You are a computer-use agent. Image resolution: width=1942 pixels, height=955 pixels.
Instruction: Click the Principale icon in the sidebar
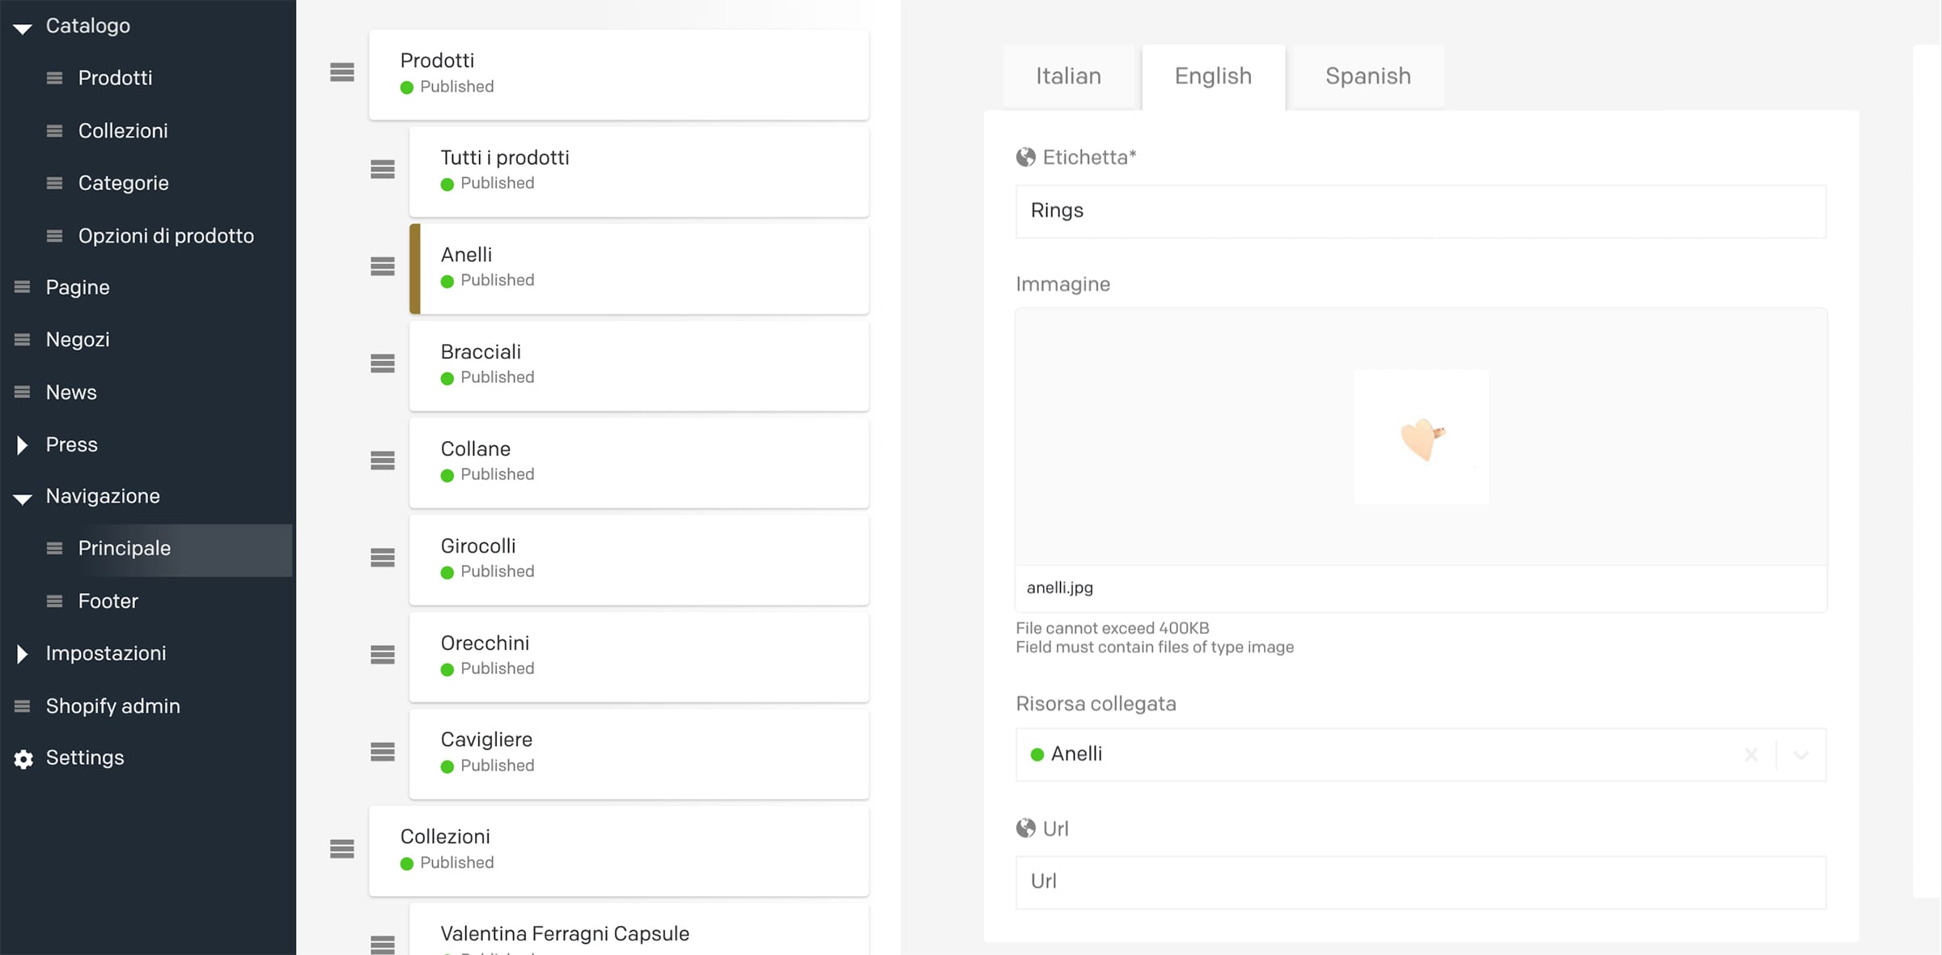click(53, 548)
